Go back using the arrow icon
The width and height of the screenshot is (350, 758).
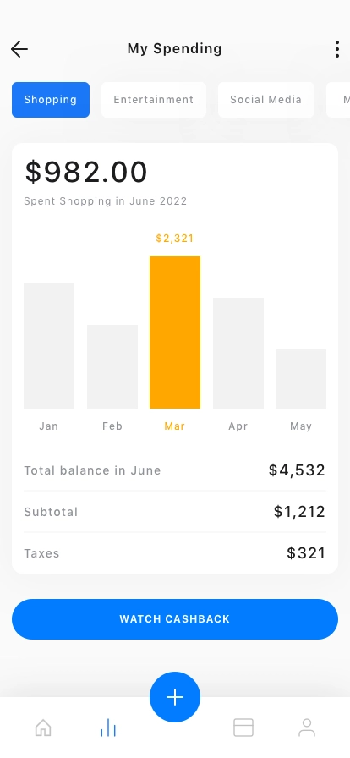[19, 49]
